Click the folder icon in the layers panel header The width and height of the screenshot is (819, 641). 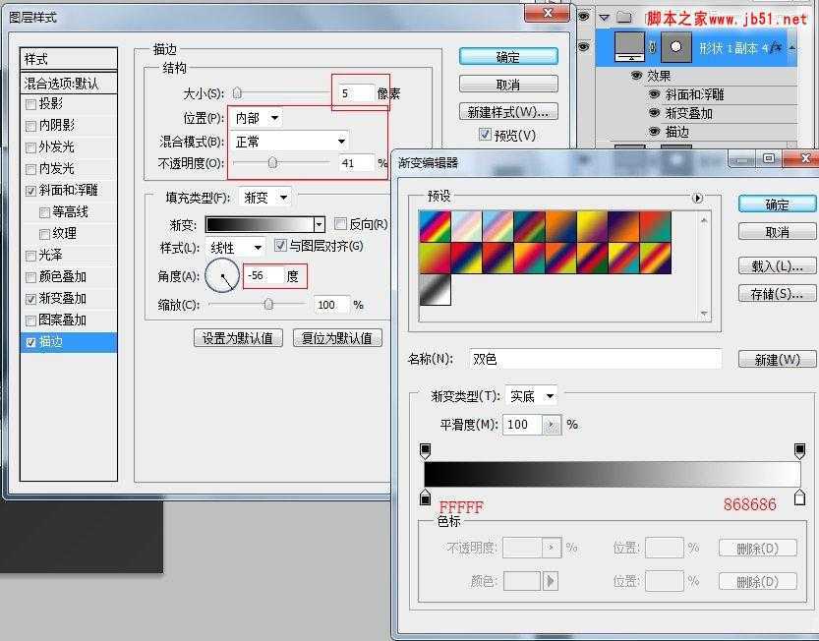[625, 18]
